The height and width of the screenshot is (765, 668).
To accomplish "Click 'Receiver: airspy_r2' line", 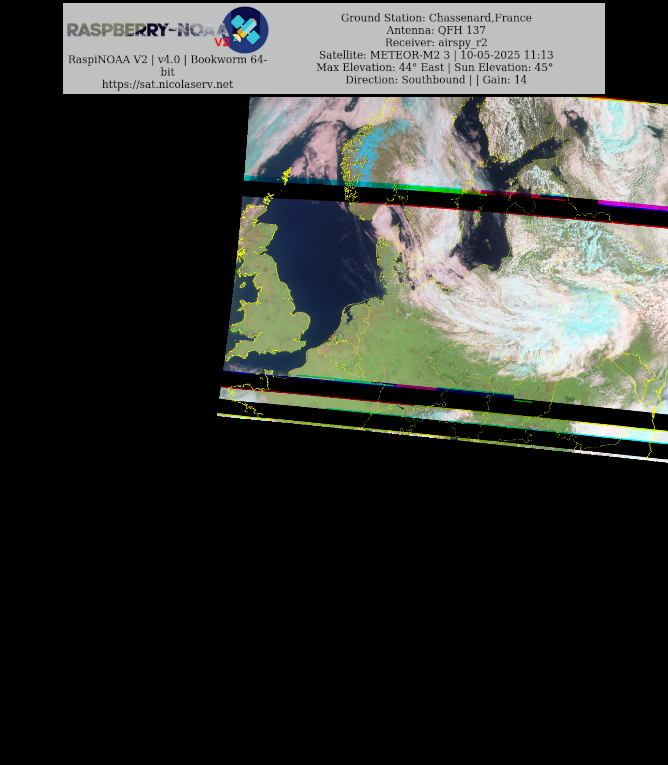I will coord(436,42).
